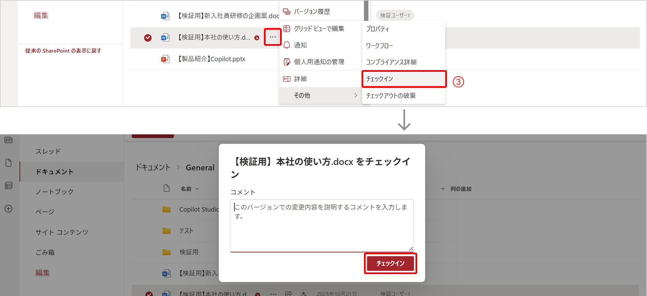Click the plus circle icon in left rail
This screenshot has width=647, height=296.
[9, 208]
